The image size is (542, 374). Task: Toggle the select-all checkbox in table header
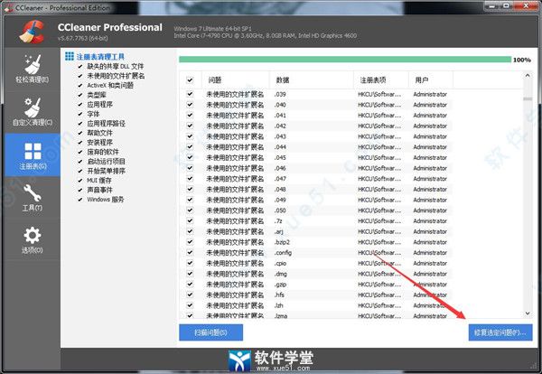point(190,80)
